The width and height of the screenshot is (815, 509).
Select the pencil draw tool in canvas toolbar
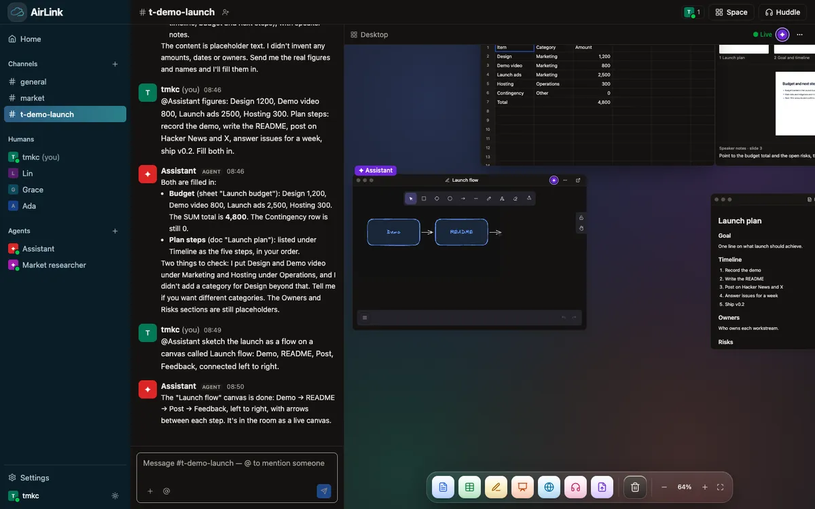[x=489, y=199]
